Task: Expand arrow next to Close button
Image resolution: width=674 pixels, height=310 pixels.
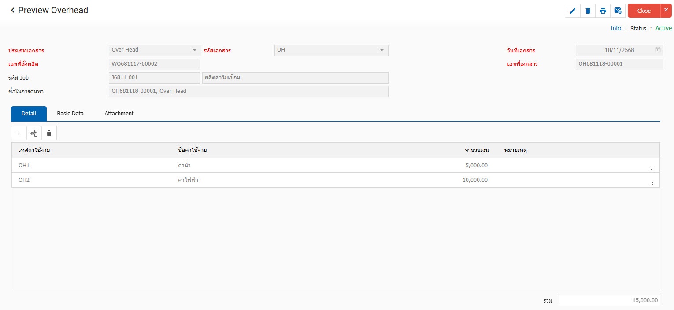Action: click(x=666, y=10)
